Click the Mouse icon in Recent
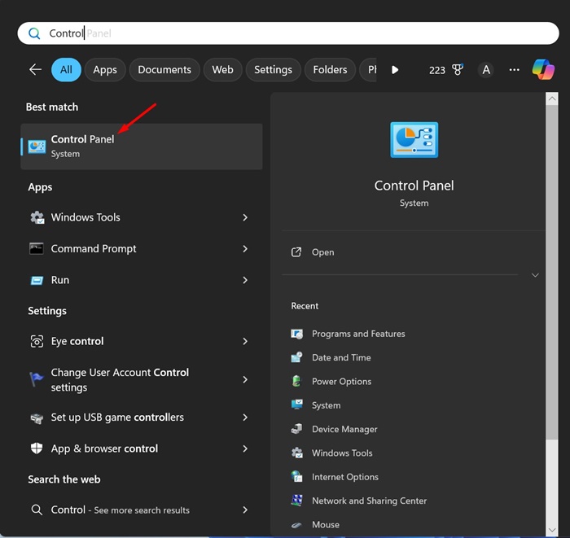Screen dimensions: 570x538 point(296,524)
